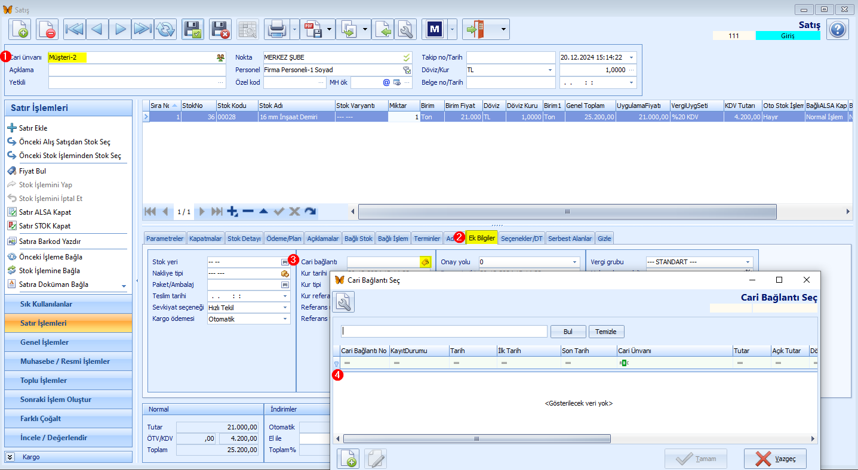Expand the Kargo section chevron
Viewport: 858px width, 470px height.
[x=10, y=457]
